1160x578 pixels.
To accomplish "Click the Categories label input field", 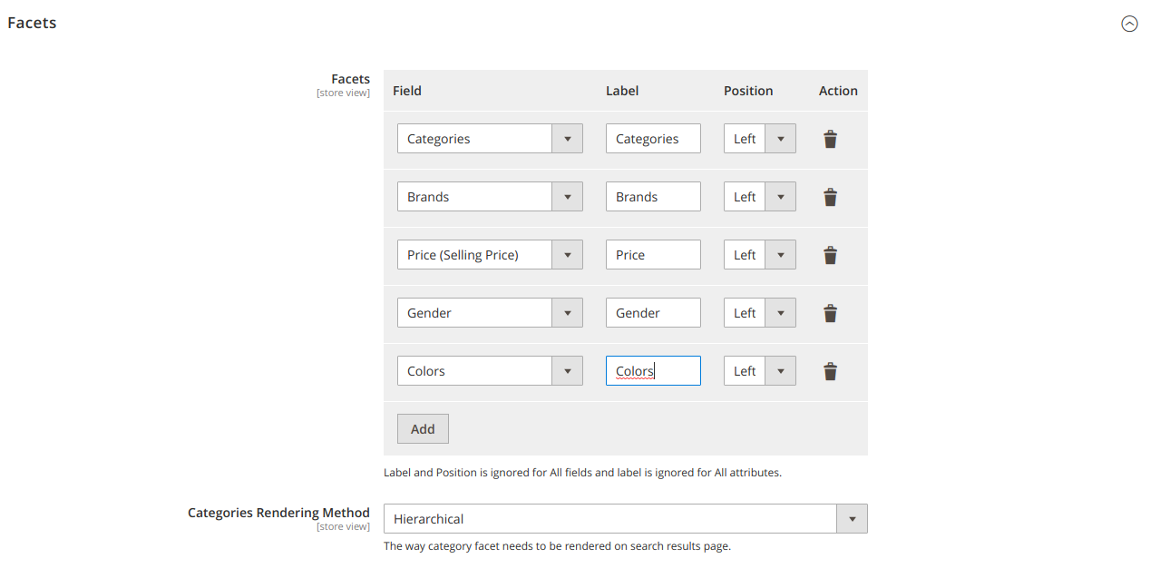I will click(652, 138).
